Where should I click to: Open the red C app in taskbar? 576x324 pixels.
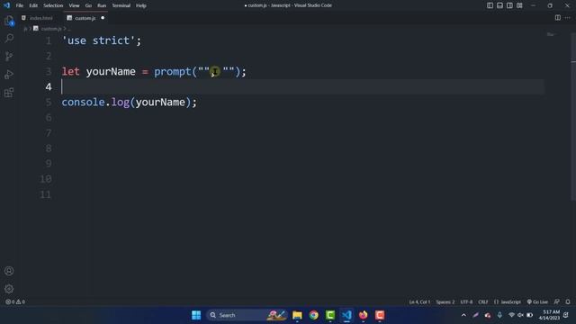click(380, 315)
